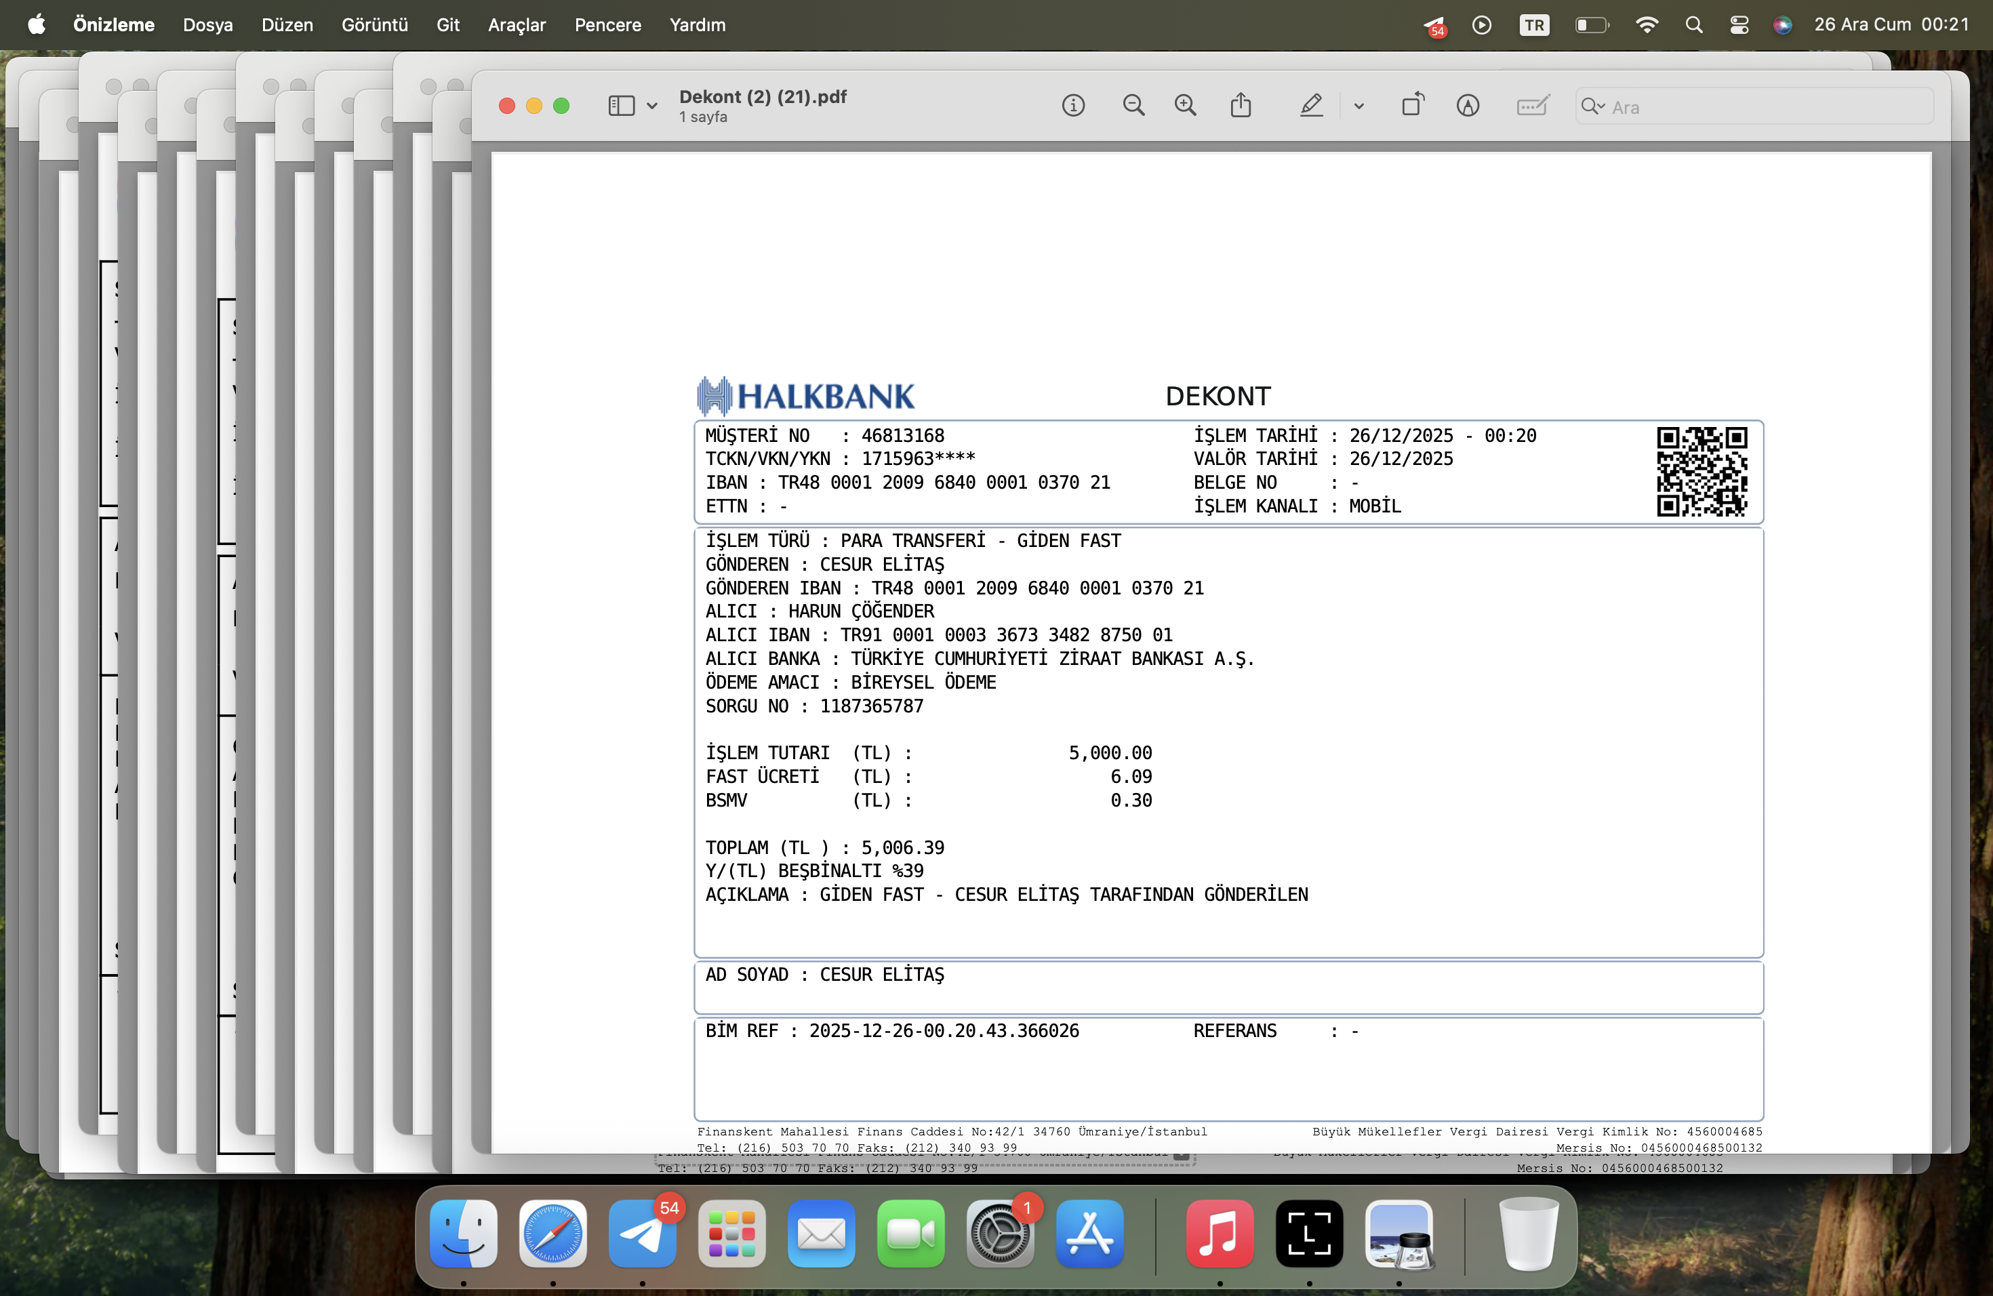Open Mail from the Dock
Screen dimensions: 1993x1296
[x=822, y=1233]
